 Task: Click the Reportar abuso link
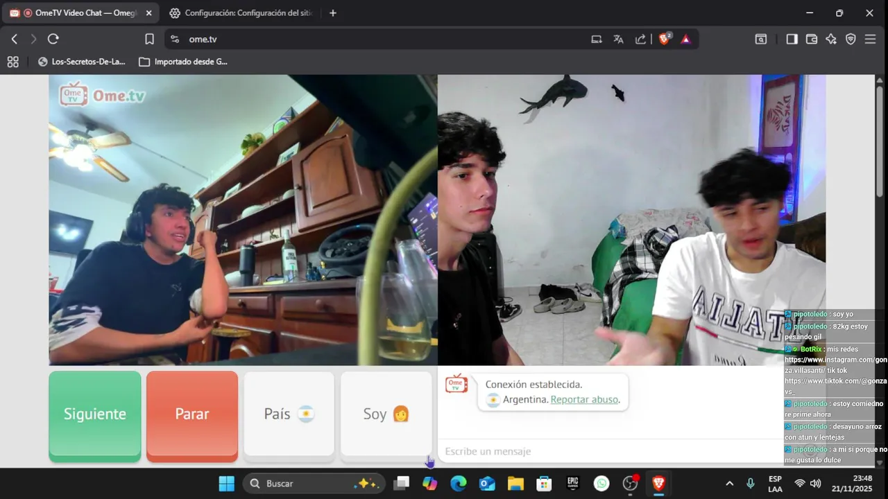point(584,400)
